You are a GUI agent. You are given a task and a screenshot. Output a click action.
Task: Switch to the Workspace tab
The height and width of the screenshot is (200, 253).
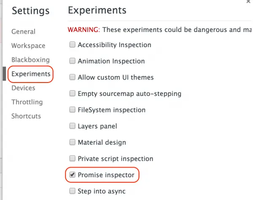point(28,45)
